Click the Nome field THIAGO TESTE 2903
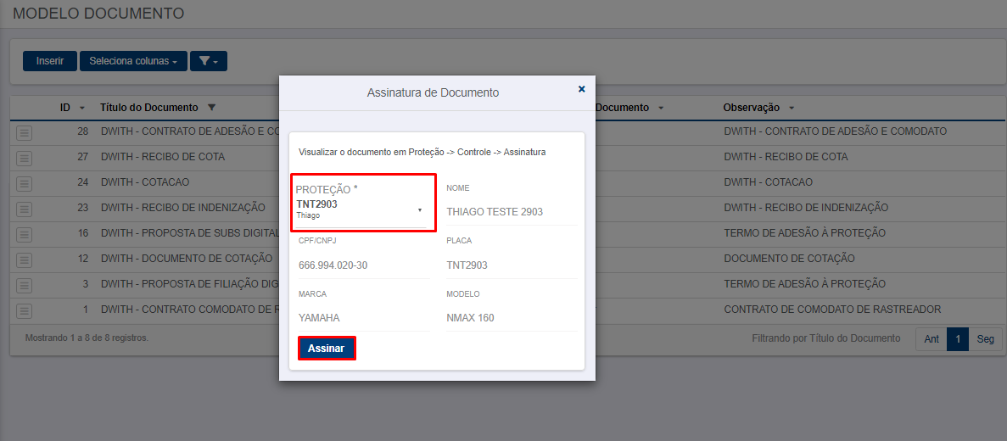Screen dimensions: 1007x441 click(512, 212)
